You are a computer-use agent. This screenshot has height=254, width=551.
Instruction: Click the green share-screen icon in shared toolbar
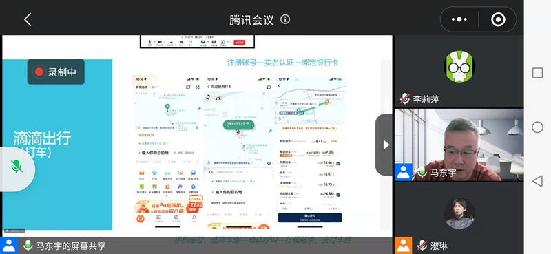[202, 42]
